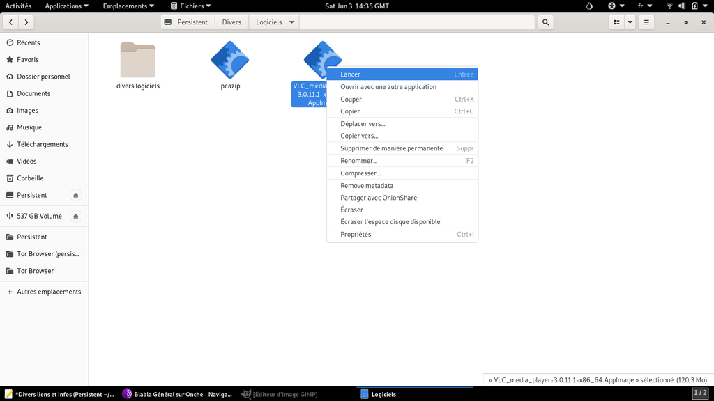
Task: Open the hamburger menu button
Action: [x=647, y=22]
